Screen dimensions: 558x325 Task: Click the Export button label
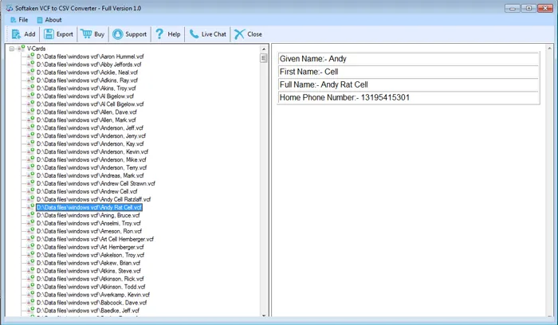[x=65, y=34]
